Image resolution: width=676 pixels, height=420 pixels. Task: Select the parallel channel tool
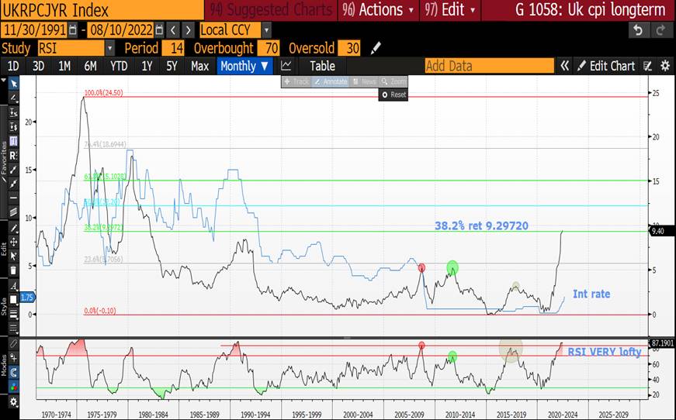point(13,212)
